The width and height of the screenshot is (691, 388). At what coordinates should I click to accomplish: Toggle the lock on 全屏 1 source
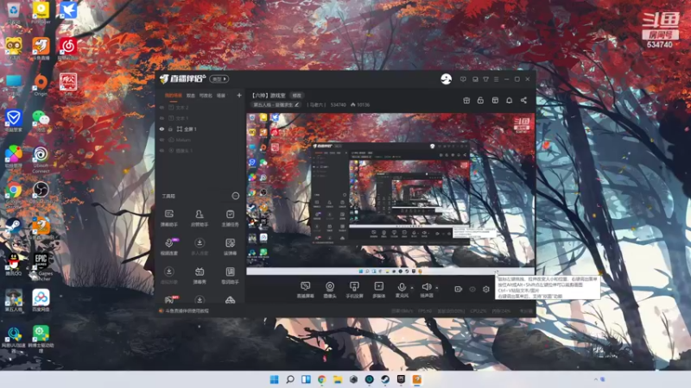click(170, 128)
